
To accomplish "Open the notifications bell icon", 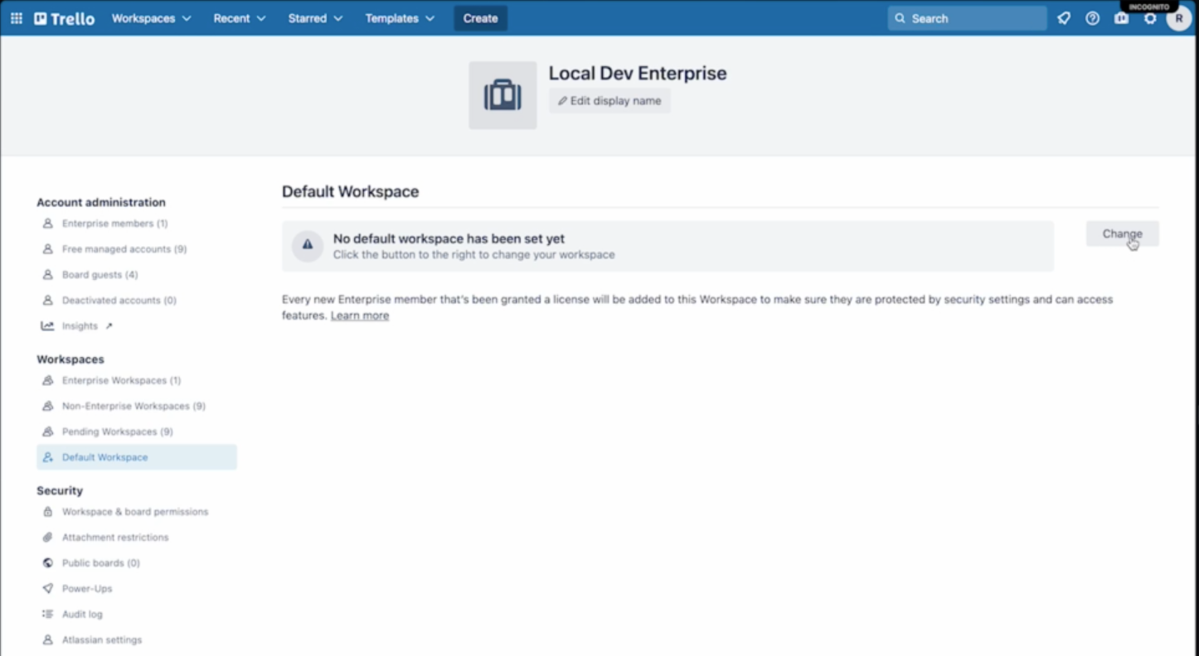I will (1064, 18).
